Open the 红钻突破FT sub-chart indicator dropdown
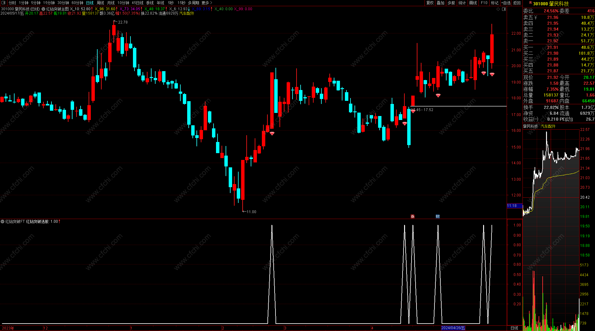595x331 pixels. pyautogui.click(x=2, y=221)
